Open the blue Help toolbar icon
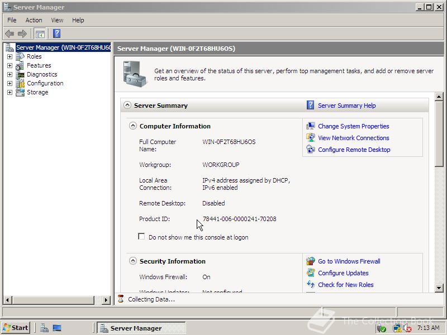This screenshot has height=335, width=447. click(57, 33)
